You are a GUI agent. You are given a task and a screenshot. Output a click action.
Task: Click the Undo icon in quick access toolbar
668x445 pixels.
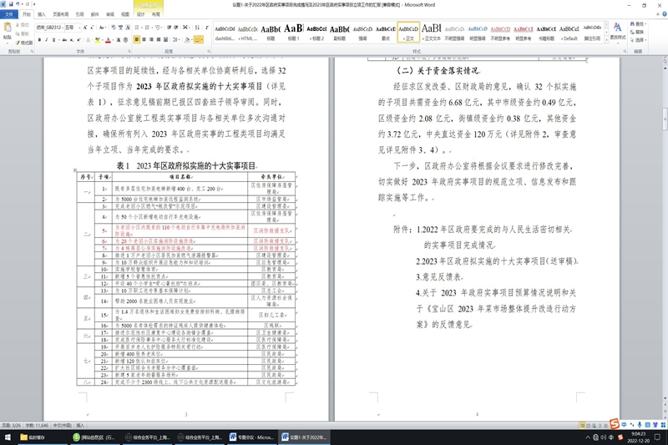tap(18, 4)
